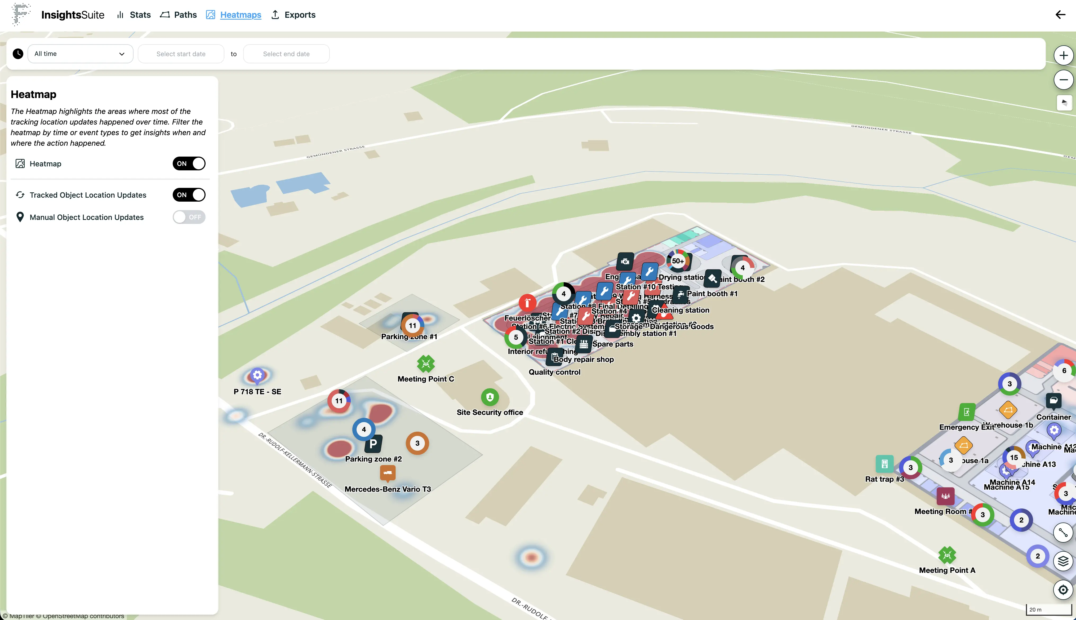1076x620 pixels.
Task: Expand the 50+ marker cluster
Action: (678, 261)
